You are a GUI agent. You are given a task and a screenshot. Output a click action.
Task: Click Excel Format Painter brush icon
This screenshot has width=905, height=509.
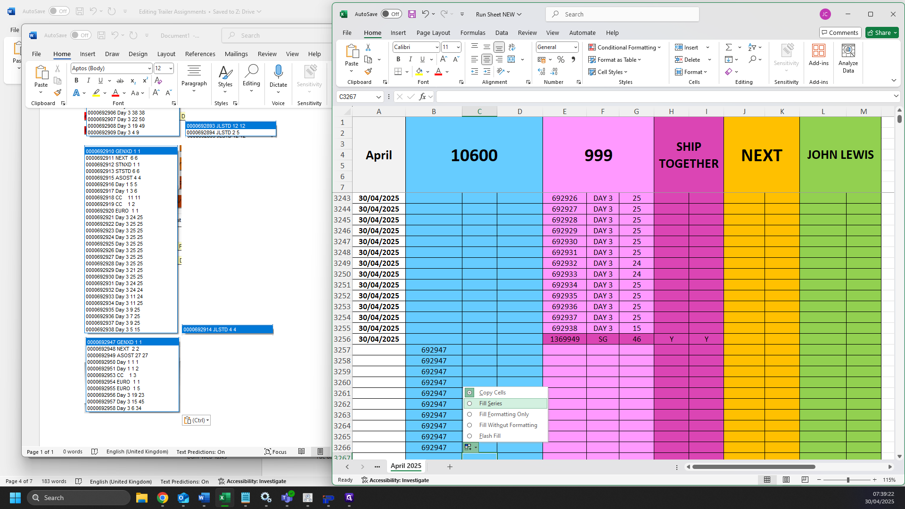click(x=368, y=72)
